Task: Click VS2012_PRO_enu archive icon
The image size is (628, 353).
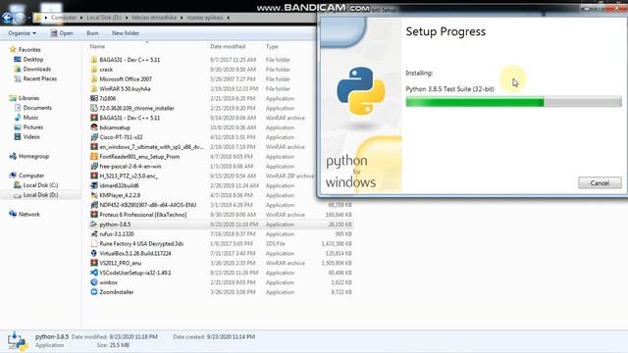Action: 94,263
